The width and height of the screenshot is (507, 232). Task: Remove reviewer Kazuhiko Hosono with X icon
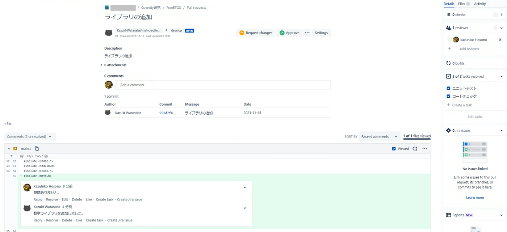coord(500,40)
